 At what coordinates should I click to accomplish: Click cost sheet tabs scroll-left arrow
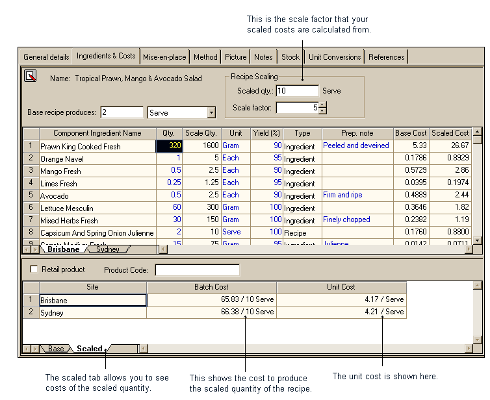[27, 349]
